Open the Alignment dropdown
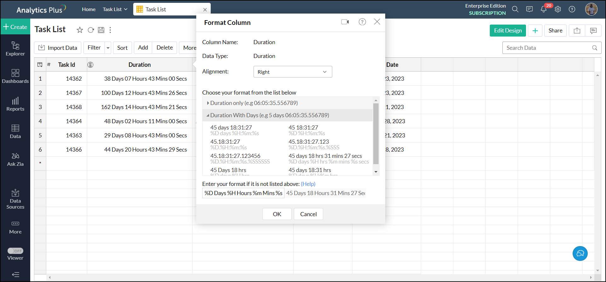The image size is (606, 282). click(293, 72)
